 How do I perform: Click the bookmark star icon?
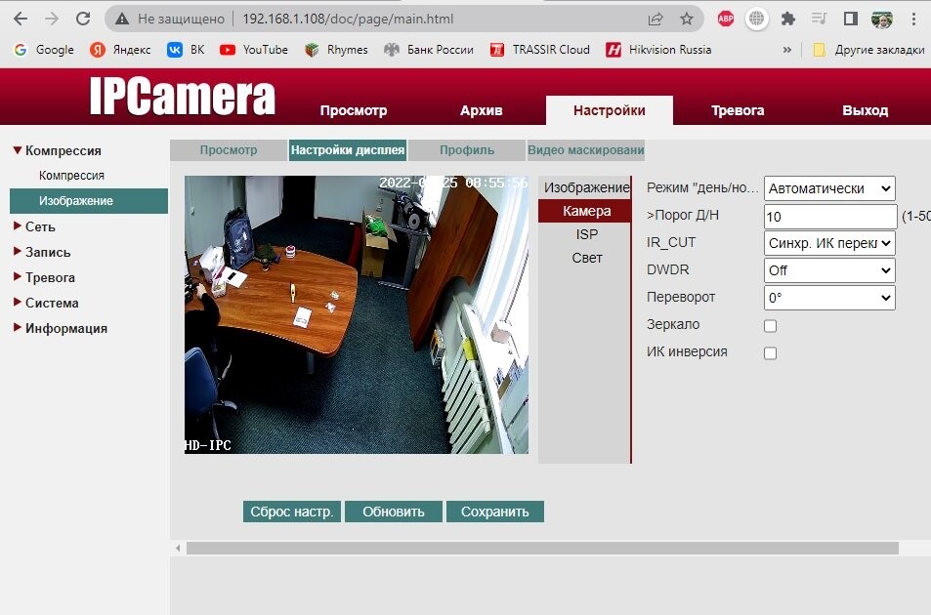pos(687,19)
